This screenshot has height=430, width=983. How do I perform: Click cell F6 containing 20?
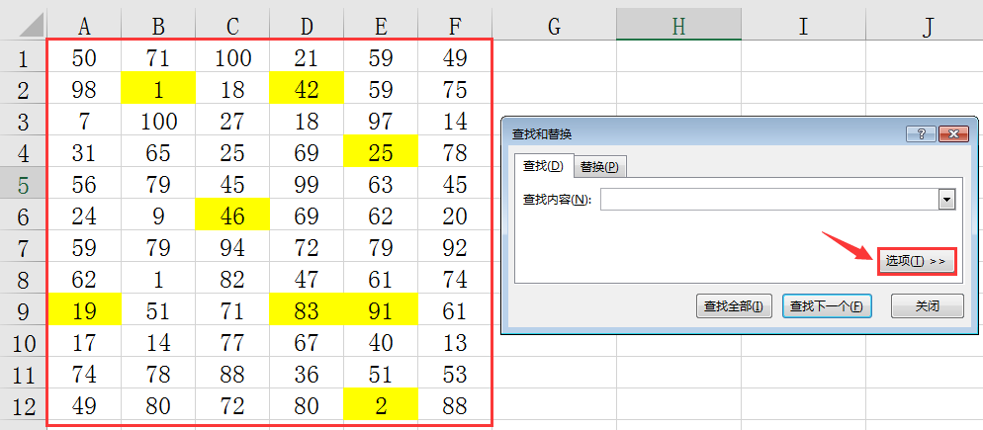[x=455, y=216]
